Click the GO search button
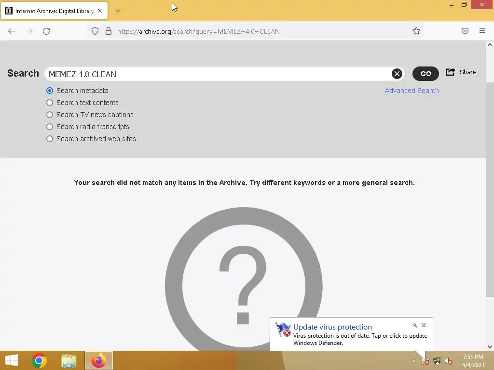 pyautogui.click(x=425, y=74)
